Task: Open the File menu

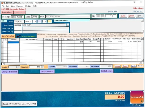Action: (3, 6)
